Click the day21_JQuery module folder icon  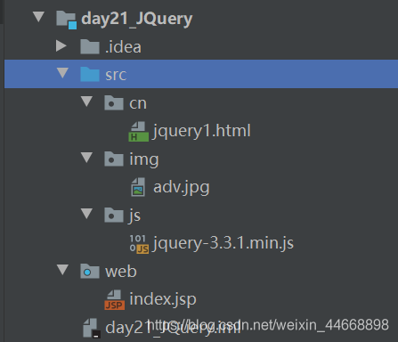click(x=66, y=20)
